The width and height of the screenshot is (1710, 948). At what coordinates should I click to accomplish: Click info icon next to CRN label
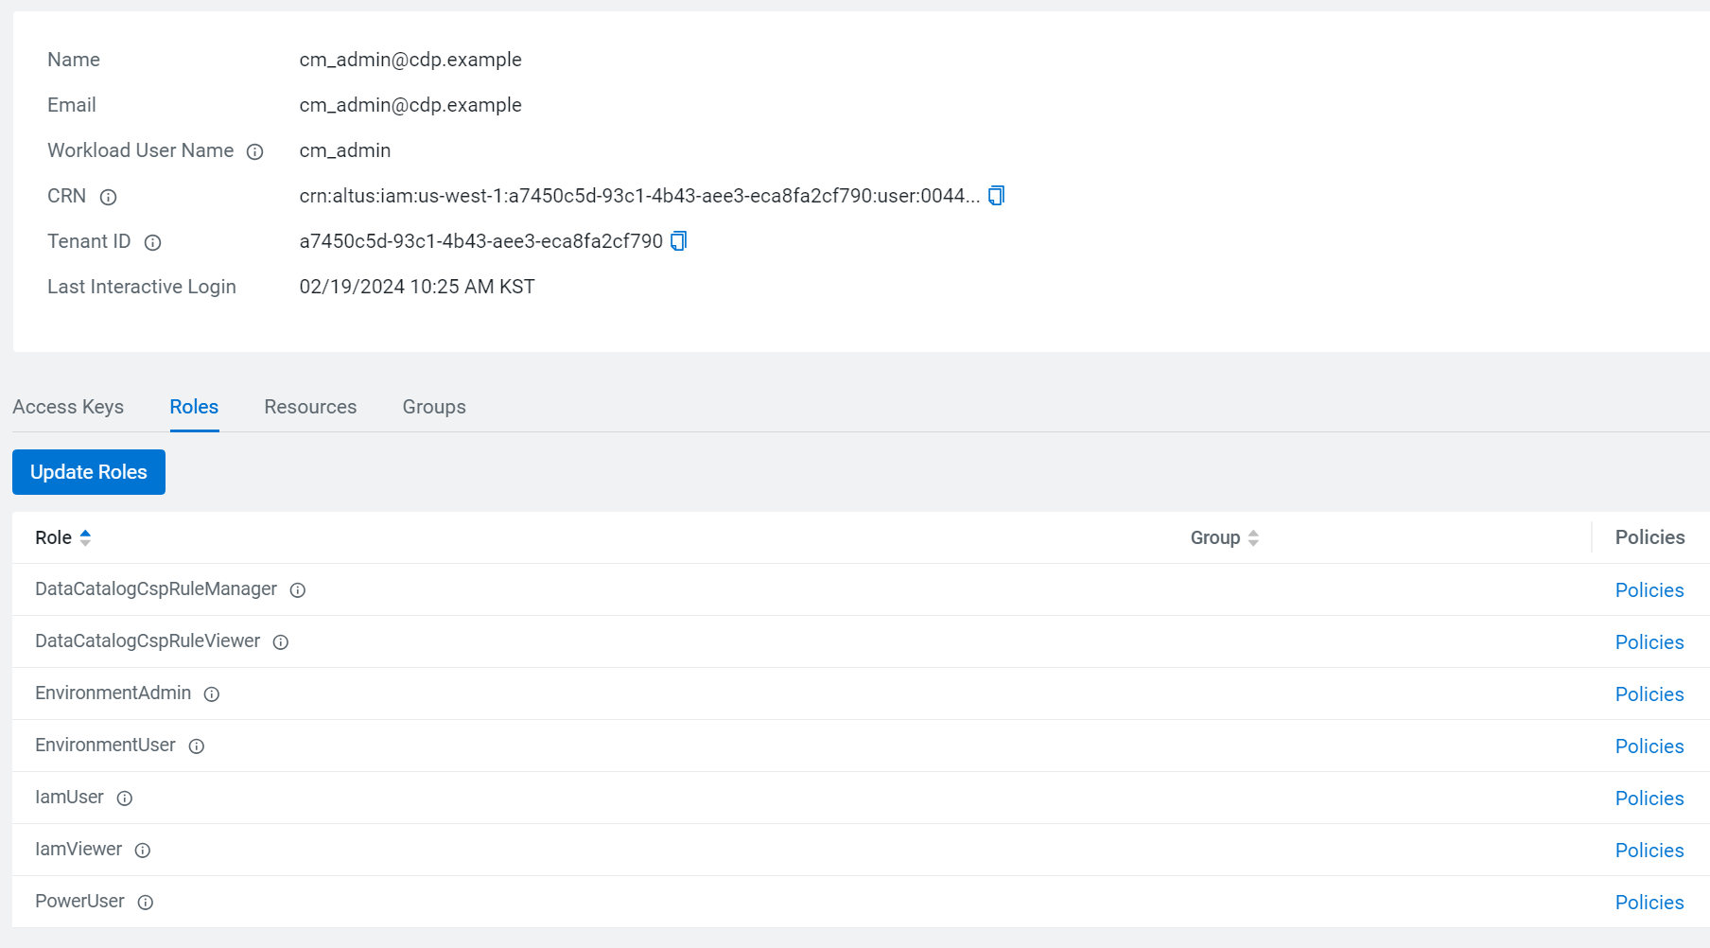pos(108,197)
